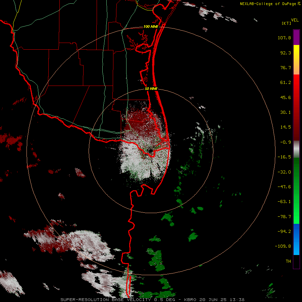Pick the black TH segment of the color bar

[x=296, y=262]
